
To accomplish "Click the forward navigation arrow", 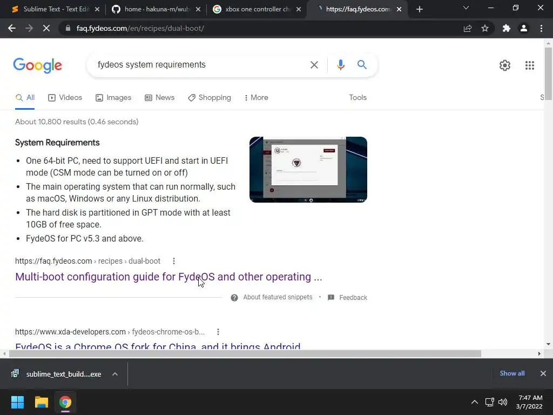I will pos(29,28).
